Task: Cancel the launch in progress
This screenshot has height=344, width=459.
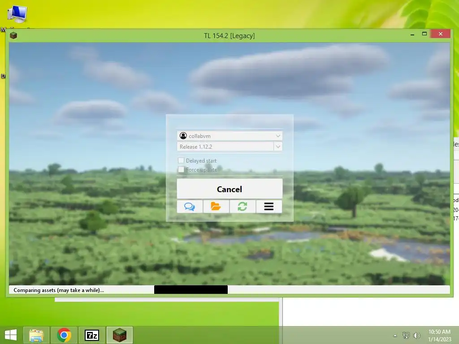Action: (229, 189)
